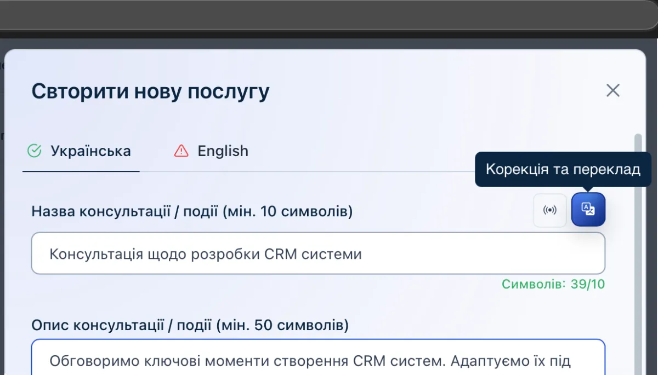The width and height of the screenshot is (658, 375).
Task: Close the 'Створити нову послугу' dialog
Action: pos(612,90)
